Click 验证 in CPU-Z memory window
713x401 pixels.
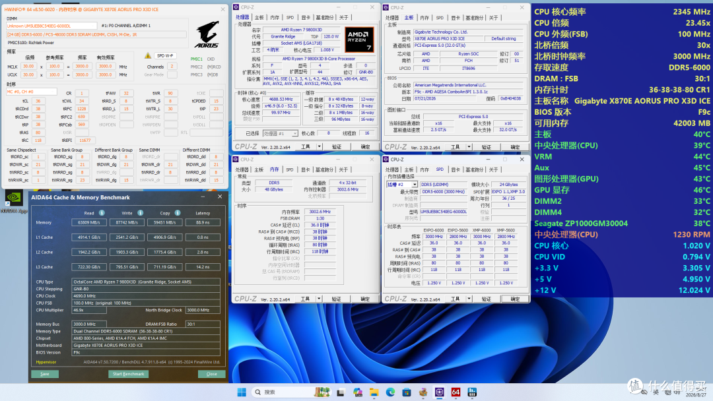tap(337, 299)
